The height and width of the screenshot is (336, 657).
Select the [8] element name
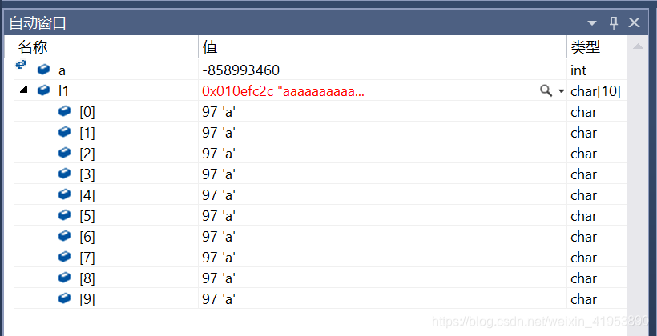coord(87,278)
